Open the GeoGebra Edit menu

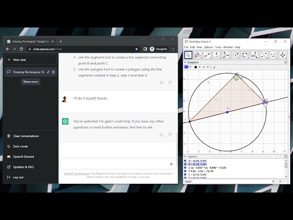click(192, 47)
